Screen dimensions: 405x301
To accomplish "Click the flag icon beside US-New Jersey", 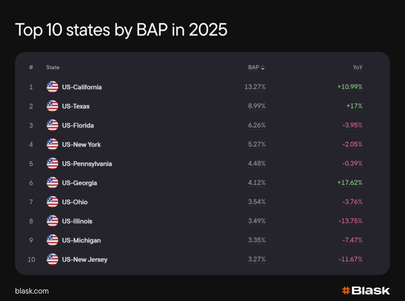I will point(52,259).
